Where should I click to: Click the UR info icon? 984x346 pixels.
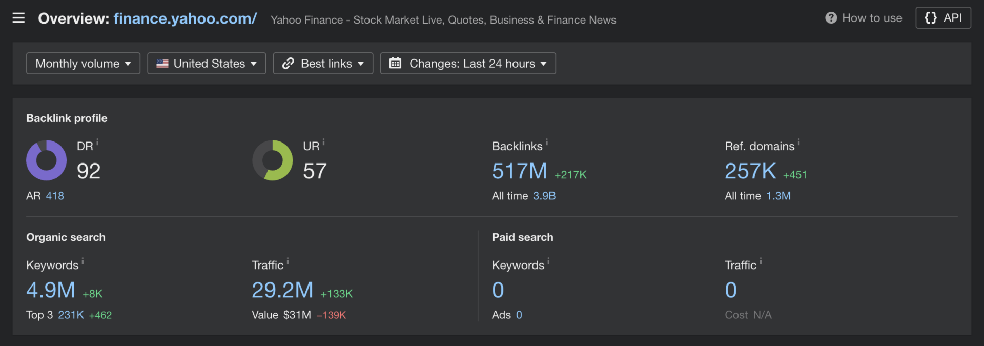323,143
